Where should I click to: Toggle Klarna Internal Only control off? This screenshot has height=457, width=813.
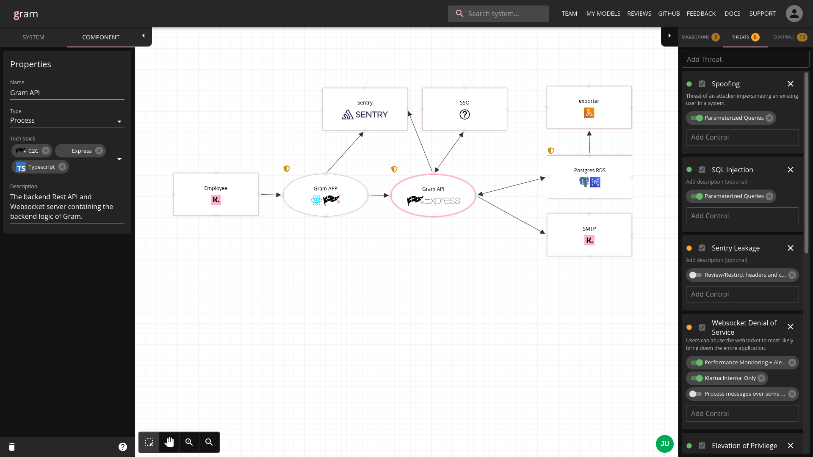[696, 378]
